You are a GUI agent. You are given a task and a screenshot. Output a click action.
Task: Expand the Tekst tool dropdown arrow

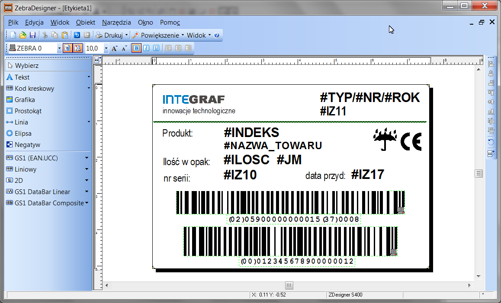point(89,77)
